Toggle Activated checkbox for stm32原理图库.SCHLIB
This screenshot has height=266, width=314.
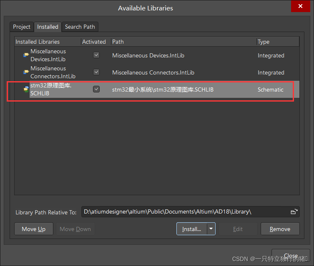pos(96,89)
